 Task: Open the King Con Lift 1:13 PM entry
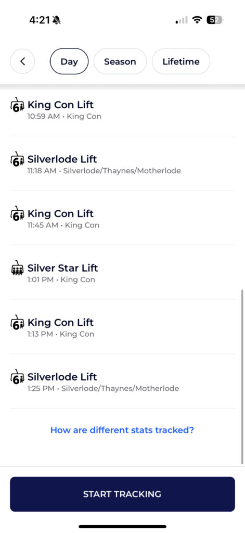tap(122, 327)
